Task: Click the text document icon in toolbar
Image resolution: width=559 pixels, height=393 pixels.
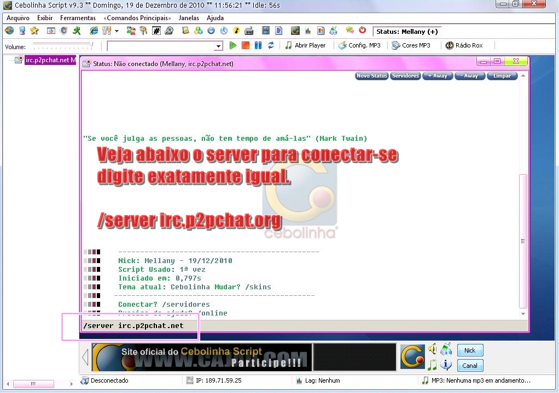Action: click(x=278, y=31)
